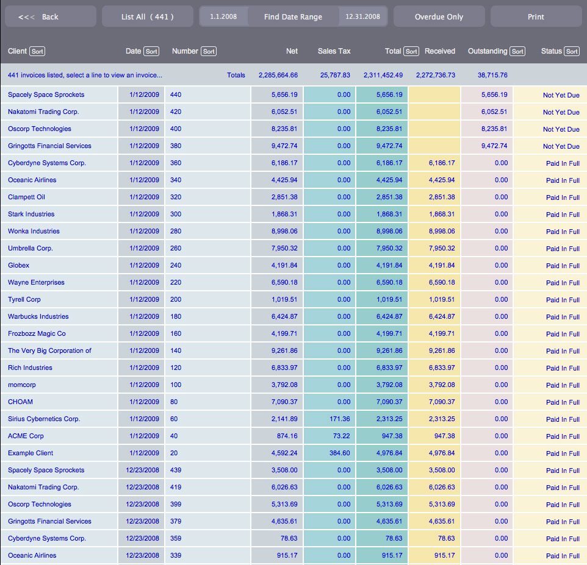Open the Globex invoice row
This screenshot has height=565, width=587.
(293, 266)
